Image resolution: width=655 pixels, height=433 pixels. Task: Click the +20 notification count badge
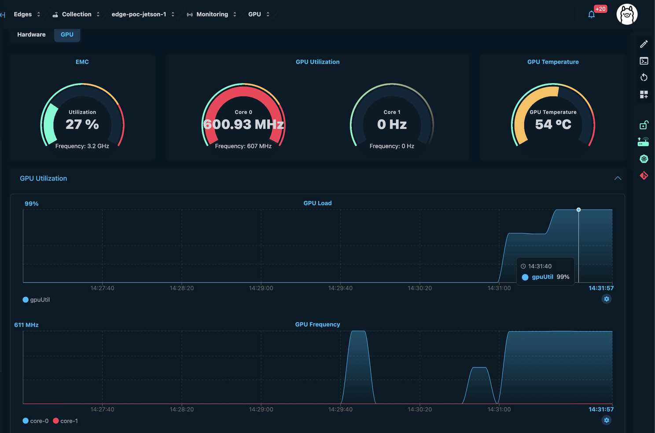[600, 9]
